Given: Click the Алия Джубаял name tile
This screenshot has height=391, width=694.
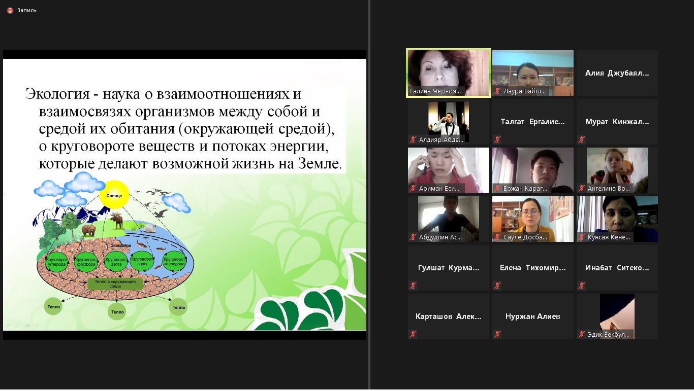Looking at the screenshot, I should (x=617, y=73).
